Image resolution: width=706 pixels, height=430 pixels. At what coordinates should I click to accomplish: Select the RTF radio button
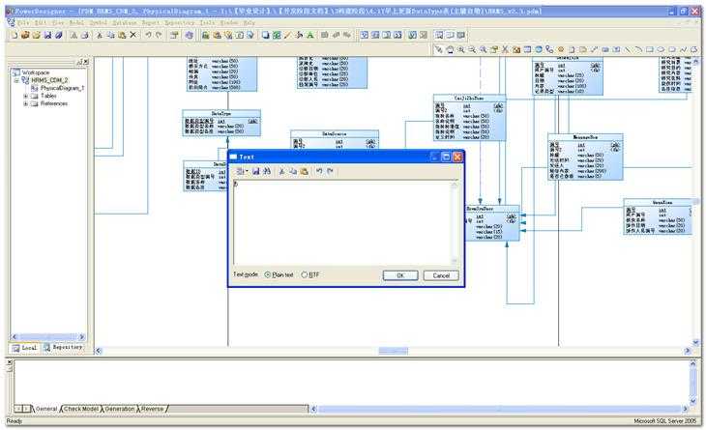[x=305, y=274]
